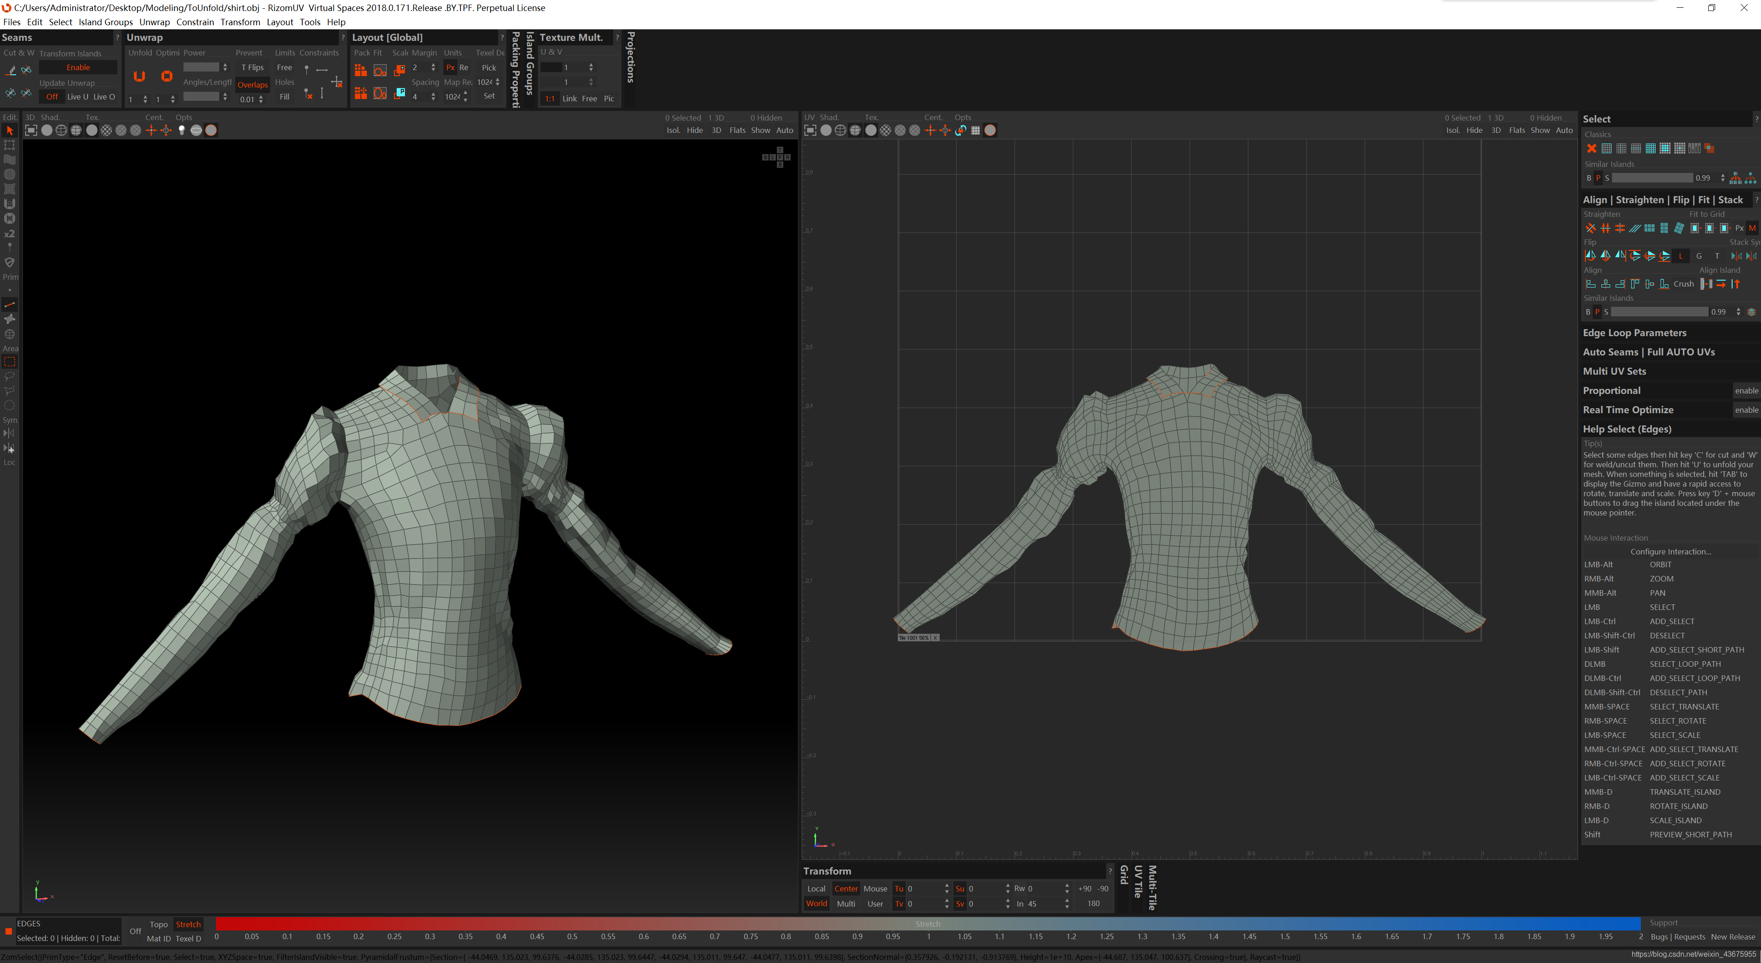The height and width of the screenshot is (963, 1761).
Task: Click the first Pack islands icon in Layout
Action: tap(360, 70)
